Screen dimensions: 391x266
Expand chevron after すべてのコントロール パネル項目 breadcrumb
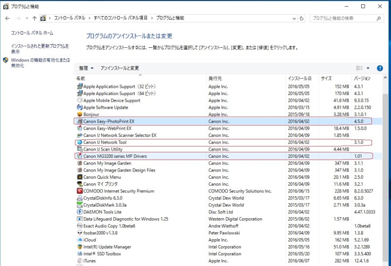pos(152,18)
